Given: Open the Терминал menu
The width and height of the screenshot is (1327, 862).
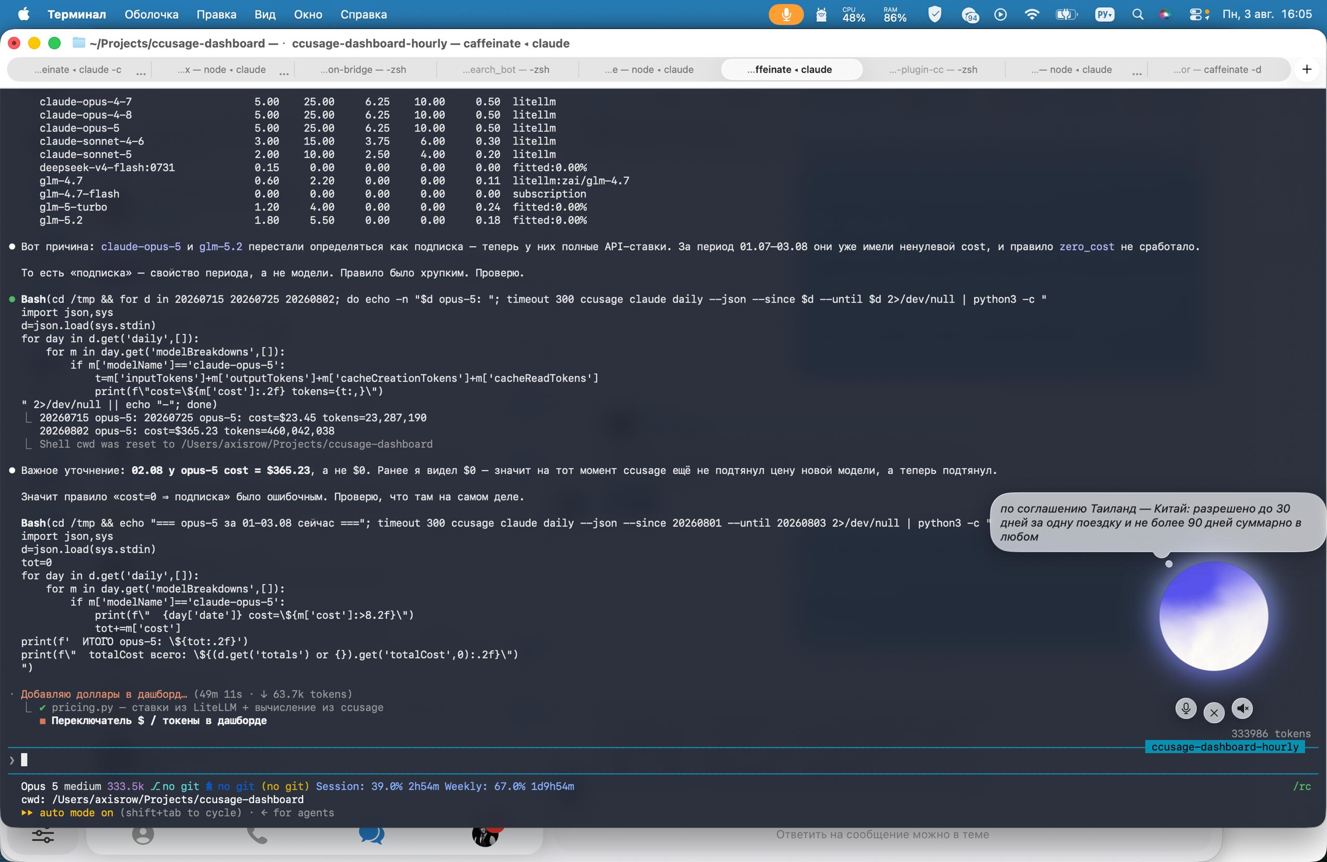Looking at the screenshot, I should click(x=77, y=15).
